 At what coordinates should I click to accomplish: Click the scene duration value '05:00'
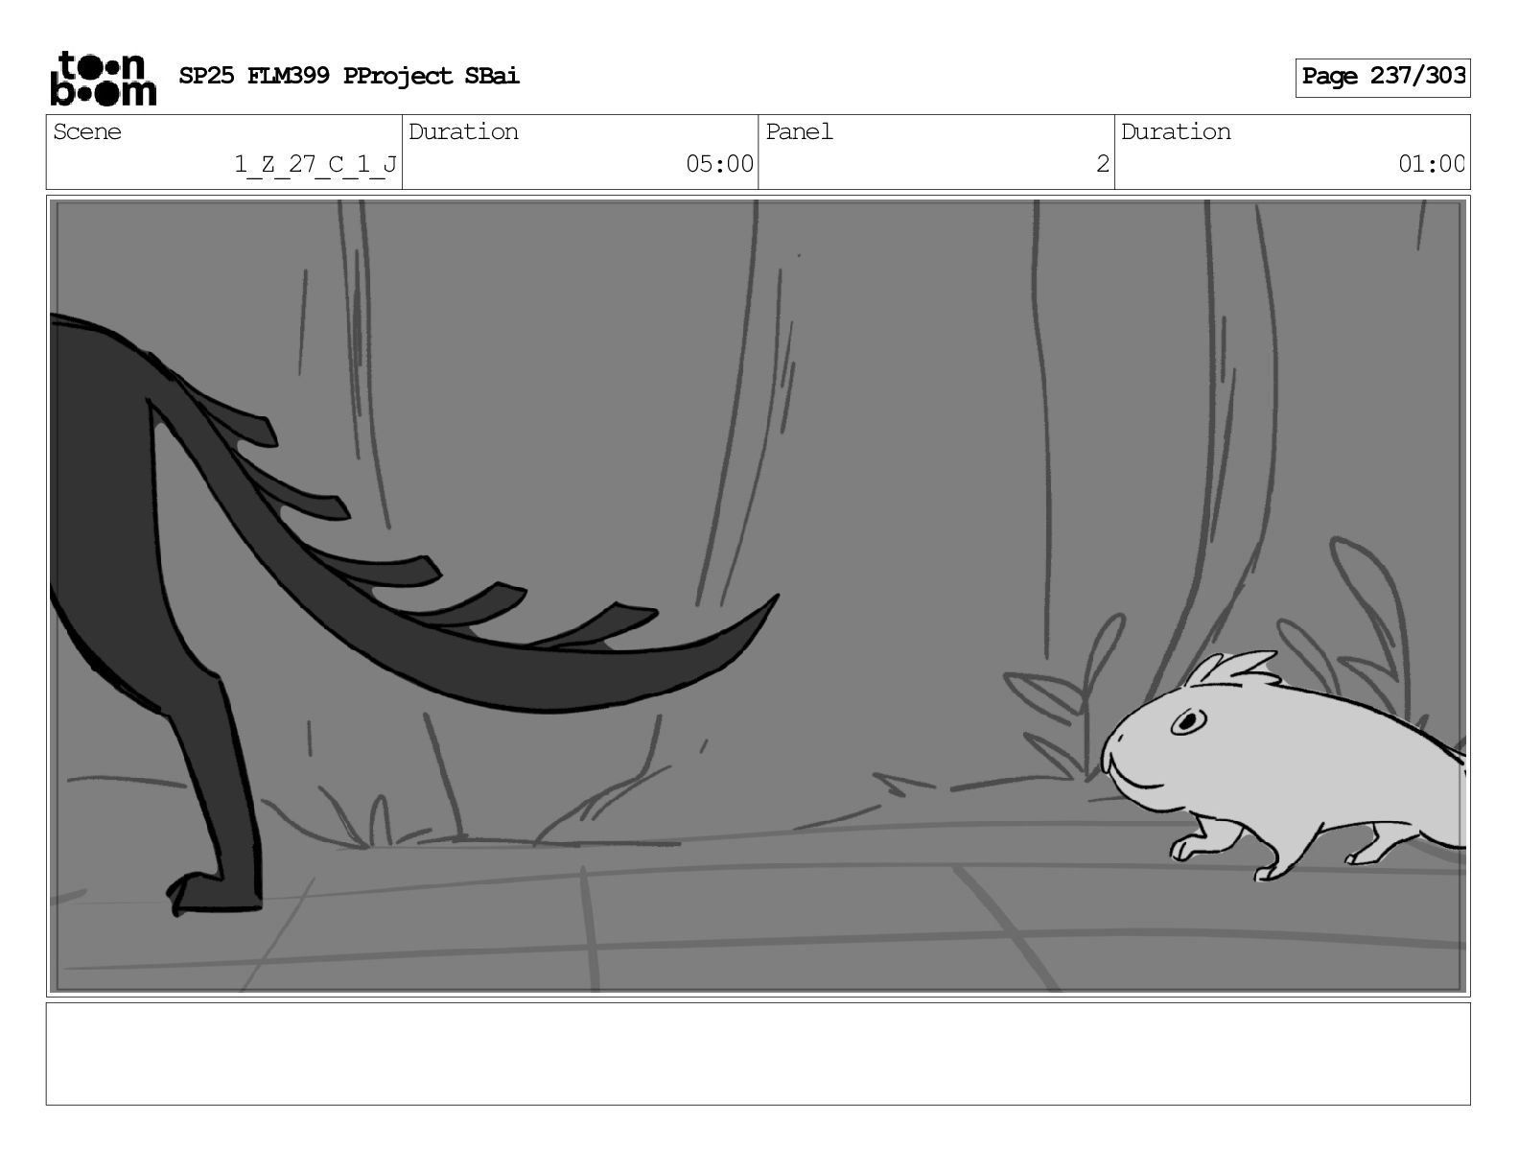pyautogui.click(x=719, y=165)
